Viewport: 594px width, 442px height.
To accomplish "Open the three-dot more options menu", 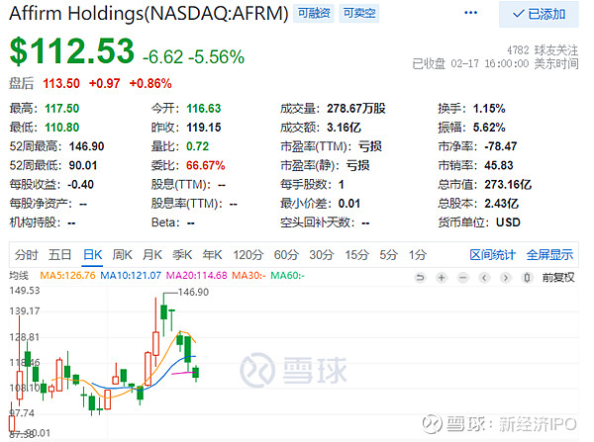I will pos(470,13).
